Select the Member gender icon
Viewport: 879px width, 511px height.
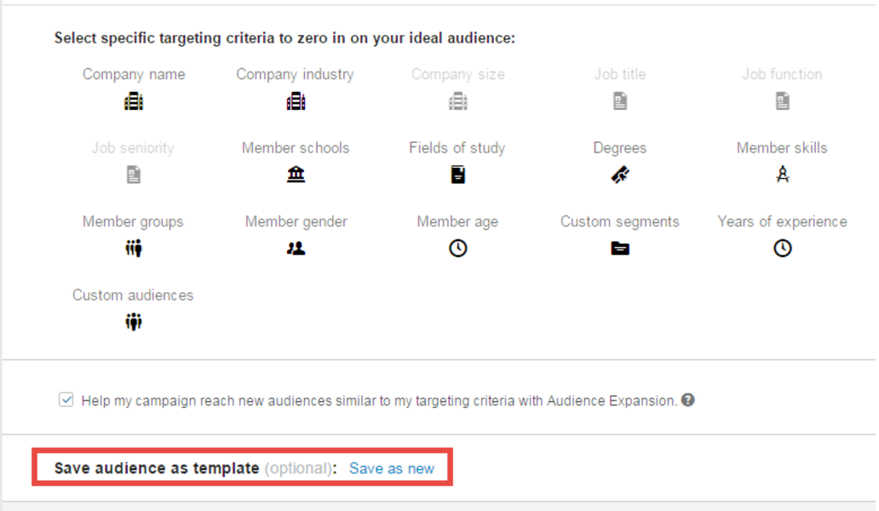[296, 249]
